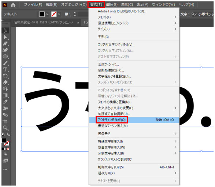Click the stroke swatch in control bar
Image resolution: width=215 pixels, height=187 pixels.
pyautogui.click(x=54, y=14)
